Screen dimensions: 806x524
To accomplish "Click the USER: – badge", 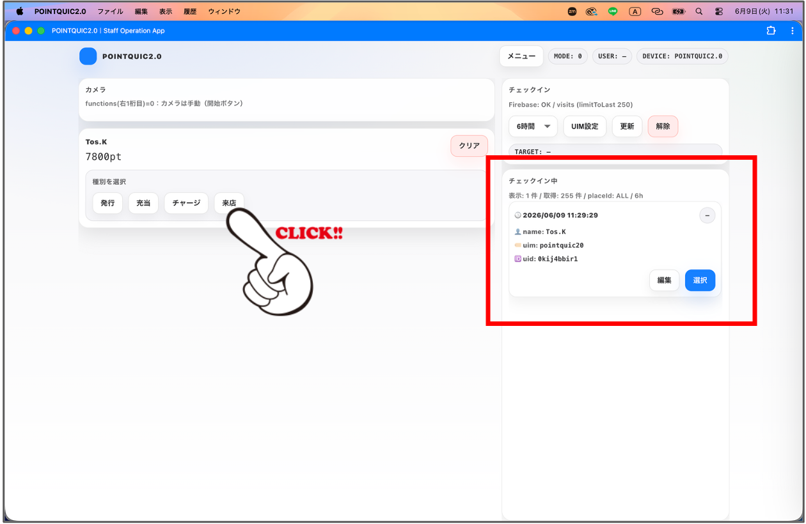I will point(612,56).
